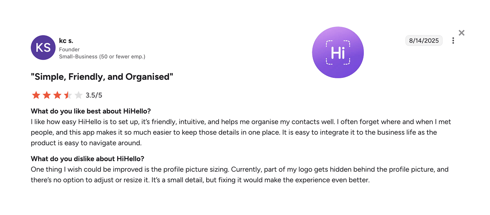Click the empty gray fifth star
This screenshot has height=215, width=490.
(x=78, y=95)
